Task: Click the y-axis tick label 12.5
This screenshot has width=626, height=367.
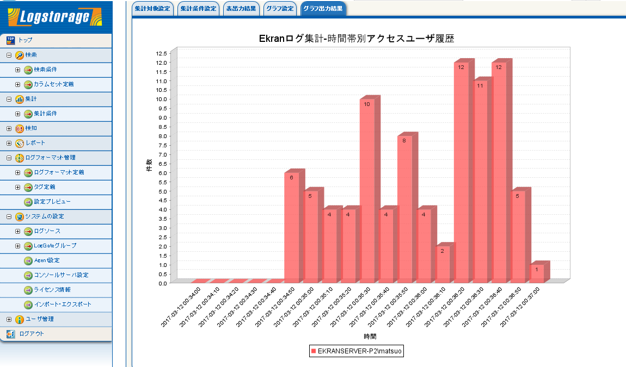Action: [162, 53]
